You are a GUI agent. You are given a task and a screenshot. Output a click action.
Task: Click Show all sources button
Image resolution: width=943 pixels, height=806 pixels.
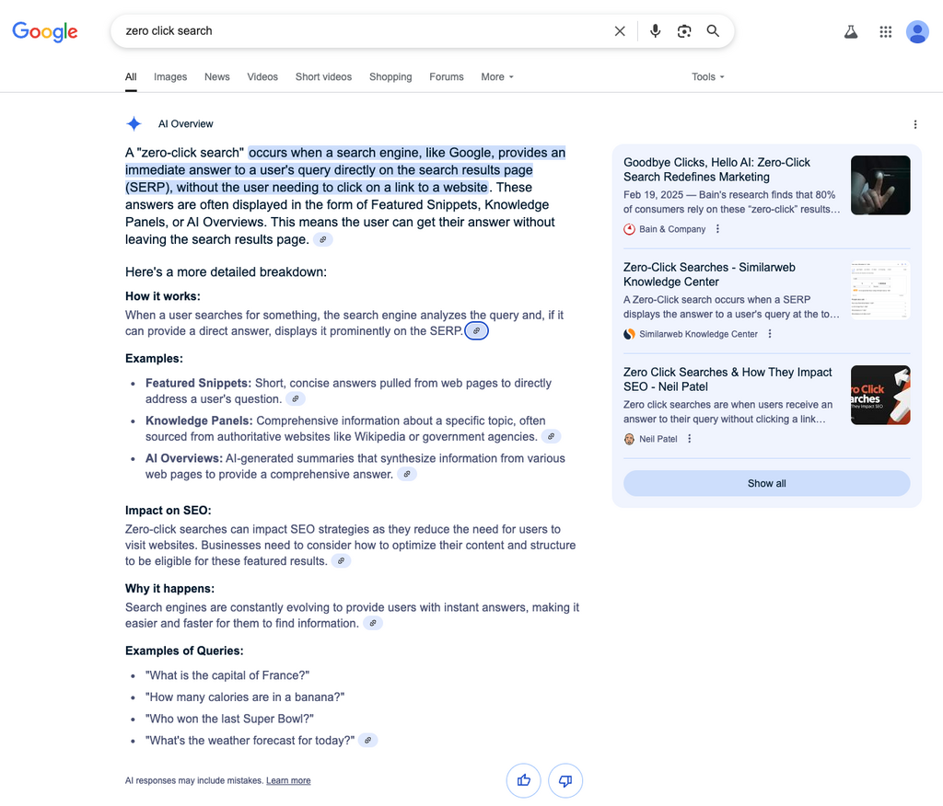[767, 483]
